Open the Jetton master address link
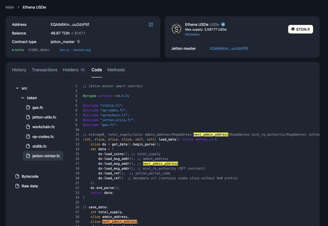This screenshot has height=226, width=328. pos(229,48)
